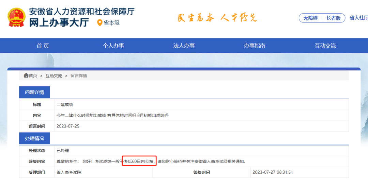368x187 pixels.
Task: Click the 留言详情 breadcrumb item
Action: coord(79,76)
